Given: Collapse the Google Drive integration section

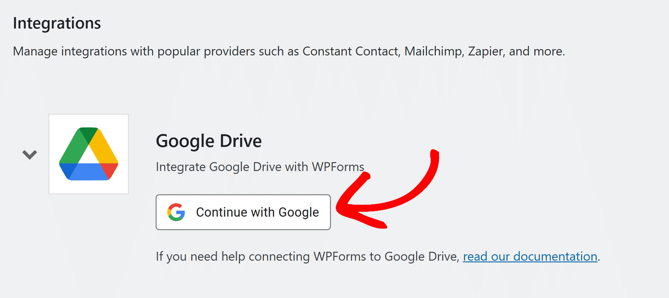Looking at the screenshot, I should pos(29,154).
